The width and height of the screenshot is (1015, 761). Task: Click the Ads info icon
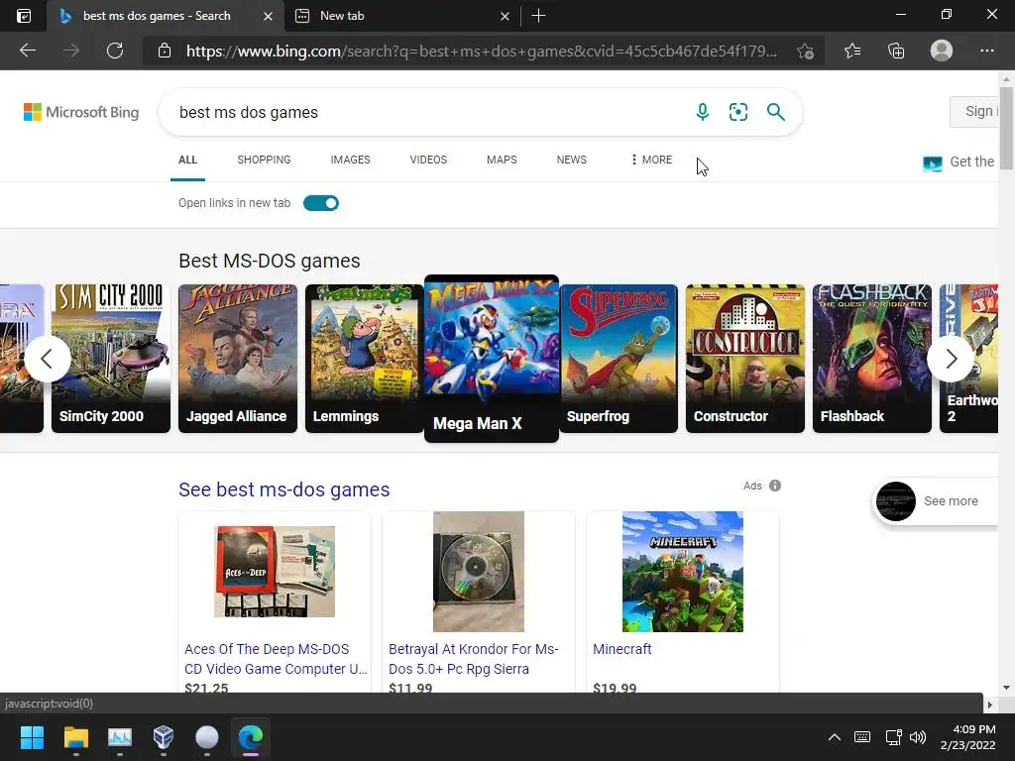(775, 486)
